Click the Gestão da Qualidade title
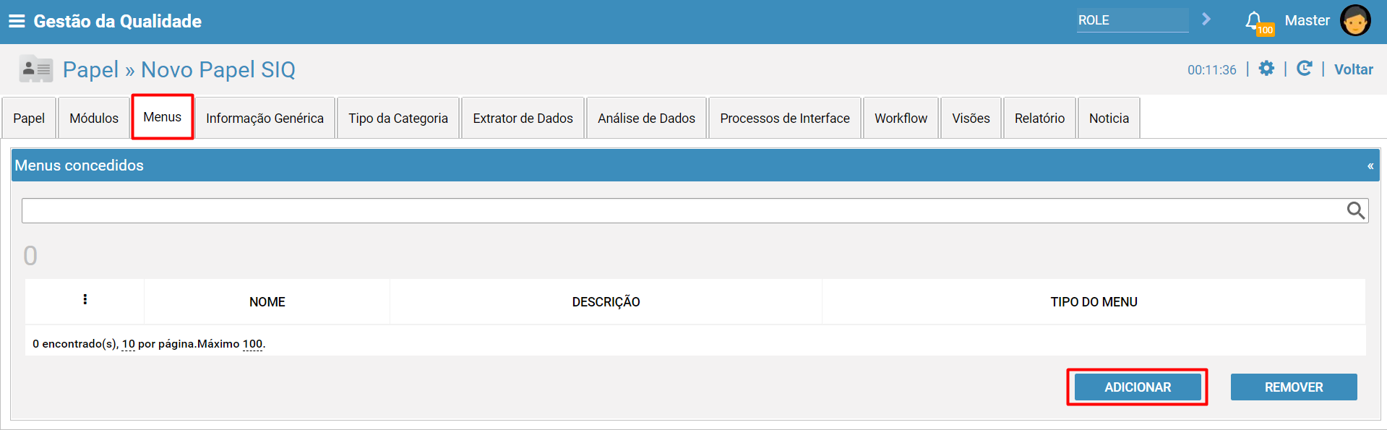1387x430 pixels. [x=117, y=21]
